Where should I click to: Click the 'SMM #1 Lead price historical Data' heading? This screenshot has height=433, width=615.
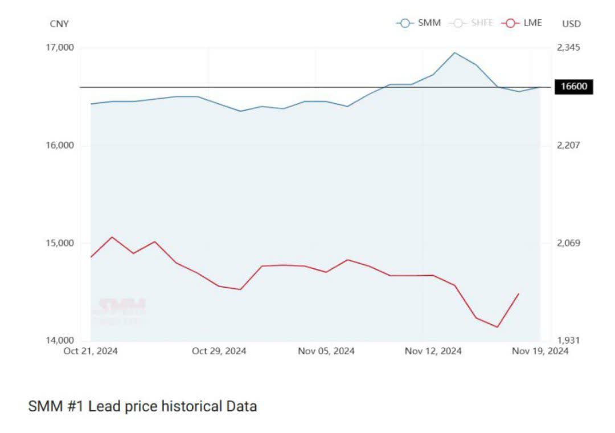(x=142, y=406)
